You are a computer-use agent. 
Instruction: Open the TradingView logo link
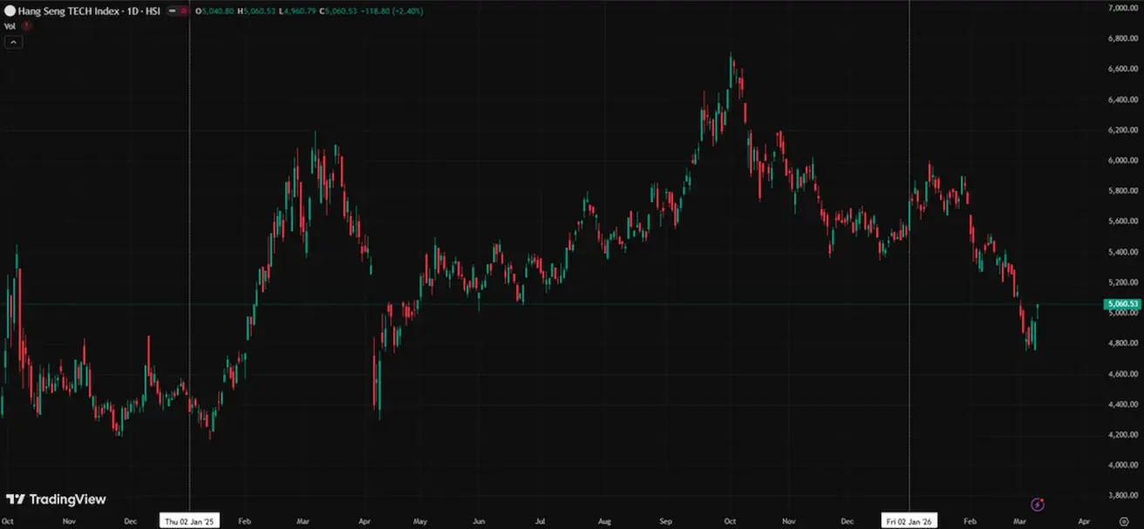(x=56, y=499)
